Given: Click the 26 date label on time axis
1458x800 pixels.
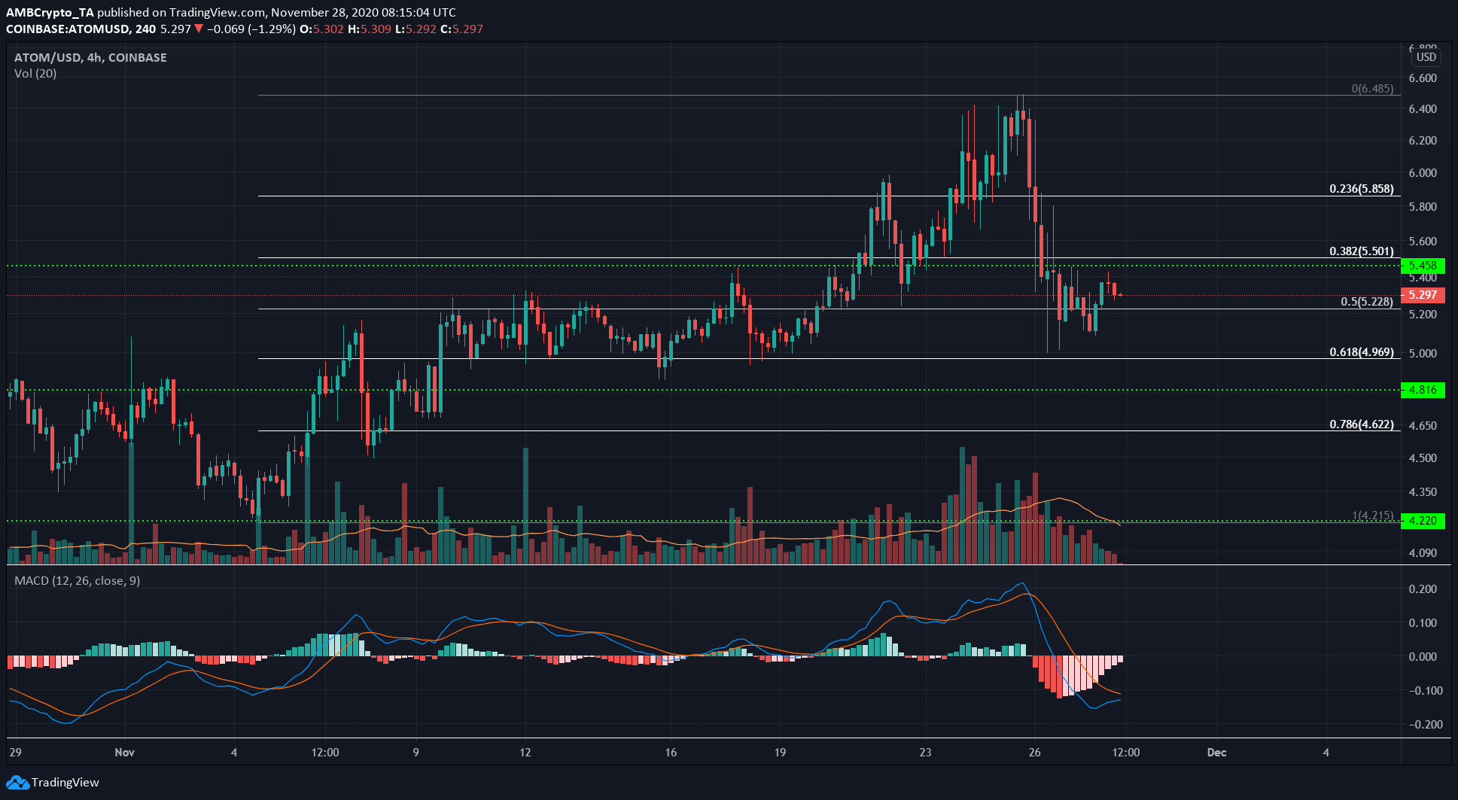Looking at the screenshot, I should pos(1035,753).
